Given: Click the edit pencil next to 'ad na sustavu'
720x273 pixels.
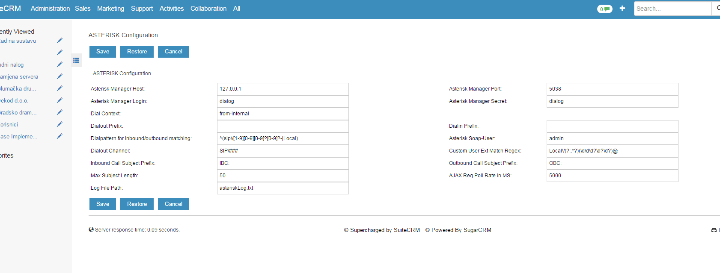Looking at the screenshot, I should (x=60, y=41).
